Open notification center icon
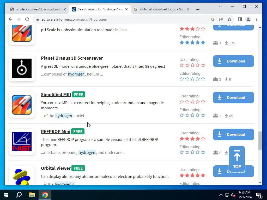267x200 pixels. click(259, 195)
